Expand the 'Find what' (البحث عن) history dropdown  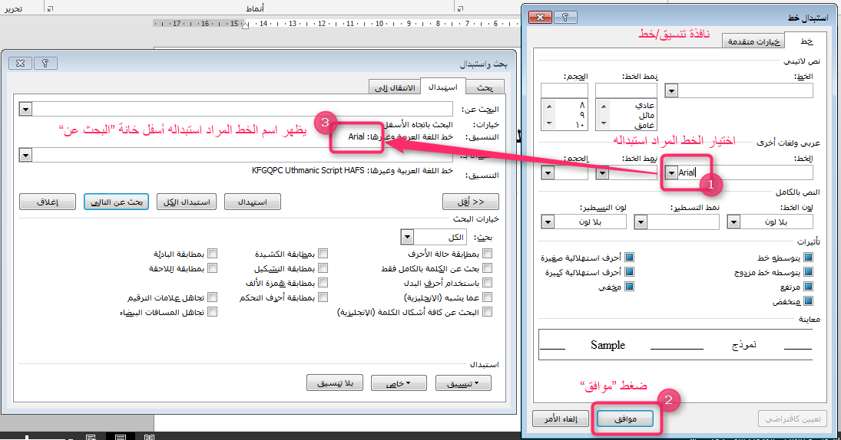[25, 110]
